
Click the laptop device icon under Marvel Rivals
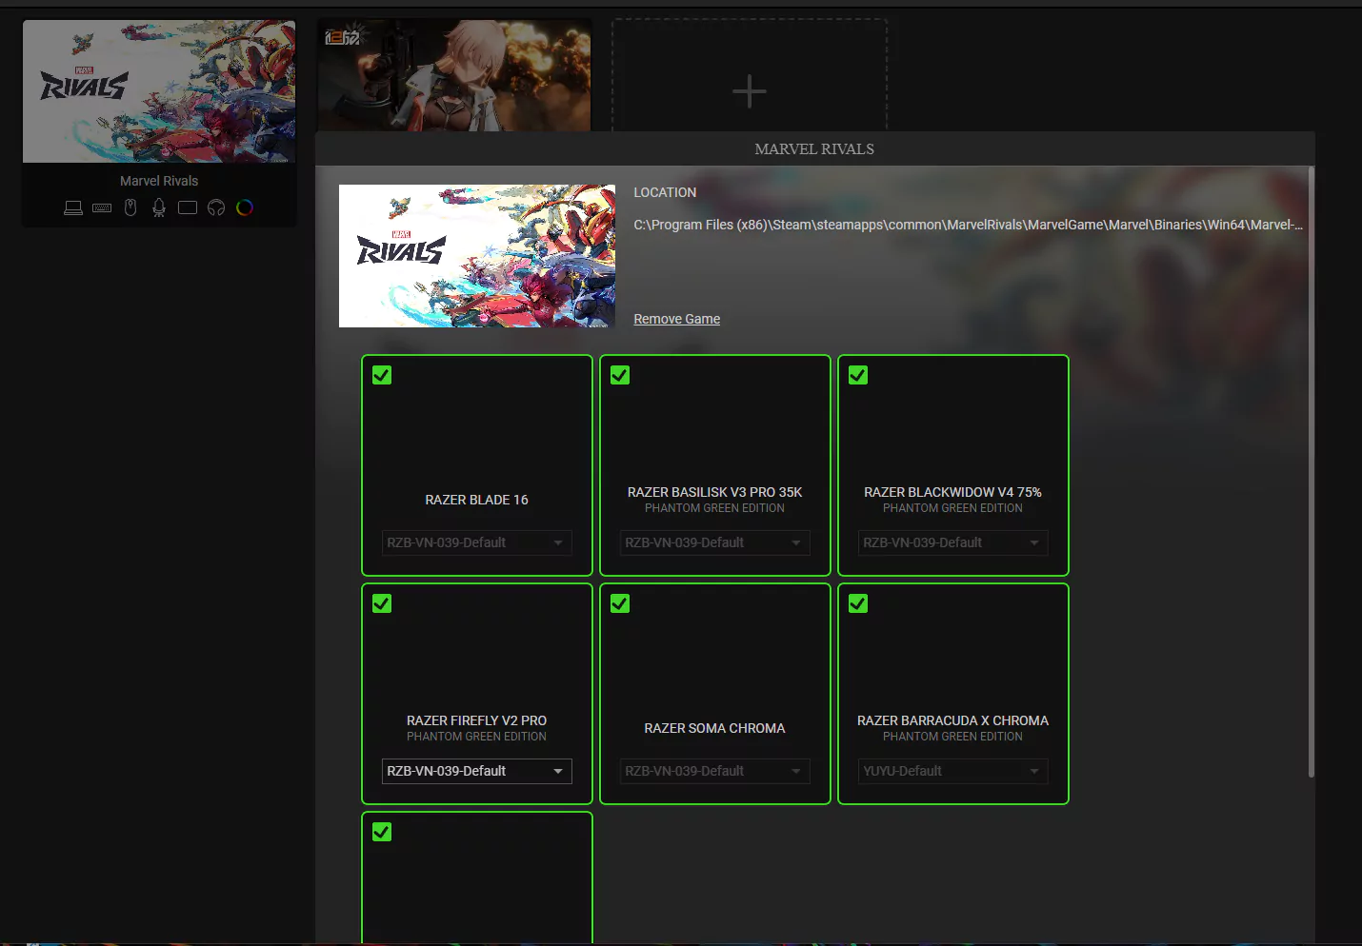[x=73, y=207]
